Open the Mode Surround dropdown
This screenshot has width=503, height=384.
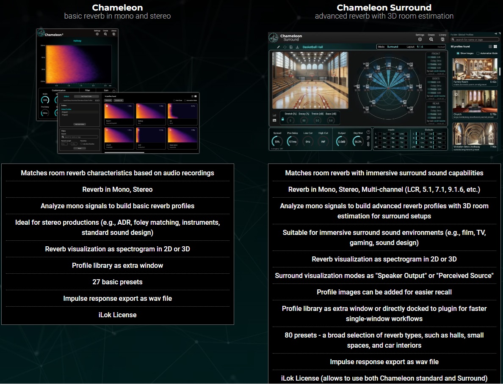[389, 47]
